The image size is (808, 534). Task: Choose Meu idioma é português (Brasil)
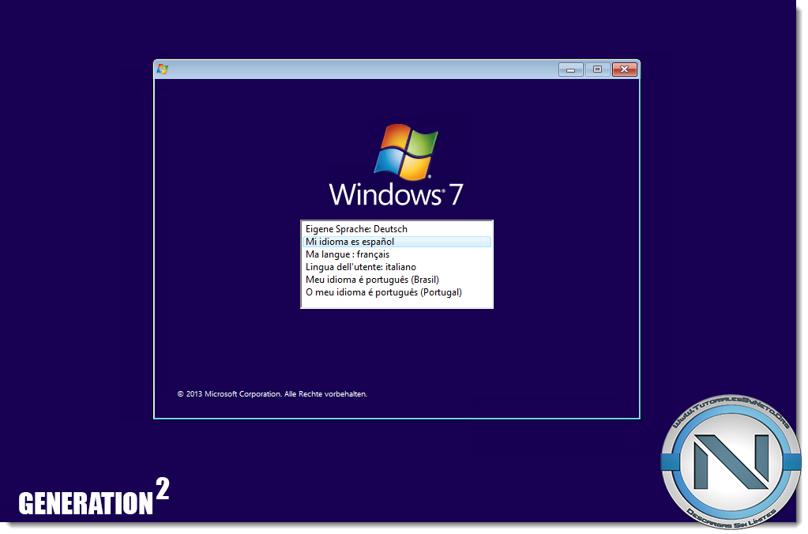(396, 280)
